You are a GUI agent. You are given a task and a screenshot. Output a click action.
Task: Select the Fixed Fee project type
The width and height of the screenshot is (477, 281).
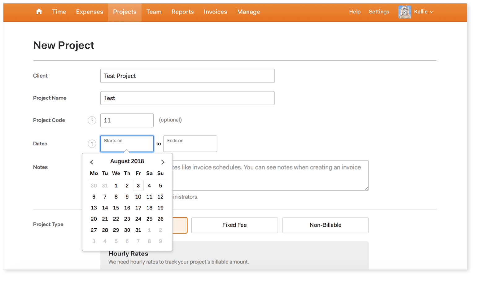pos(234,225)
